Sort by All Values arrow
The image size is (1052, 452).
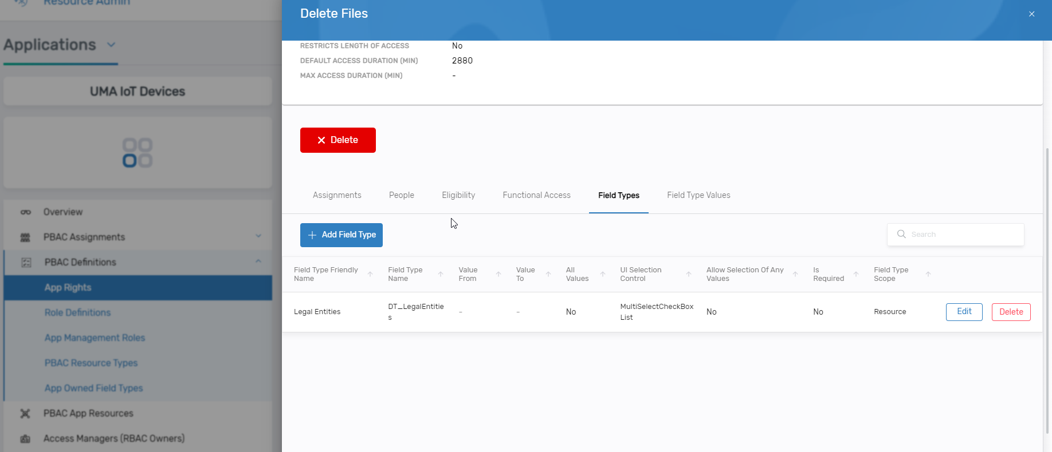(x=603, y=274)
